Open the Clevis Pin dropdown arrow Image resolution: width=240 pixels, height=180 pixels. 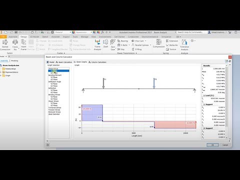(x=18, y=48)
